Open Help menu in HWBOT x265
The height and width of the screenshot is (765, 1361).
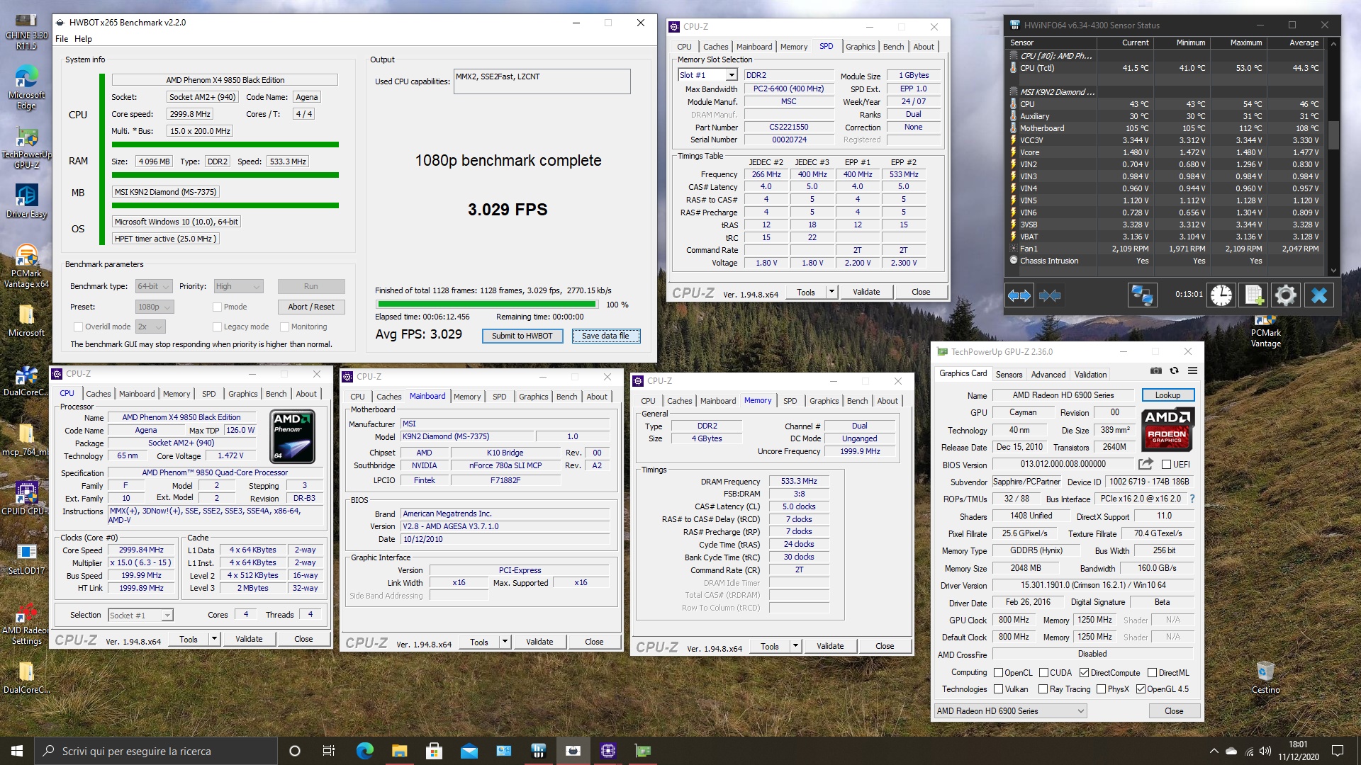coord(83,39)
